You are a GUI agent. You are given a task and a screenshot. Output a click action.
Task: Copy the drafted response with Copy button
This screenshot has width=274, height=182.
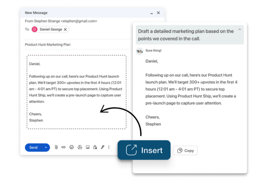pos(185,150)
